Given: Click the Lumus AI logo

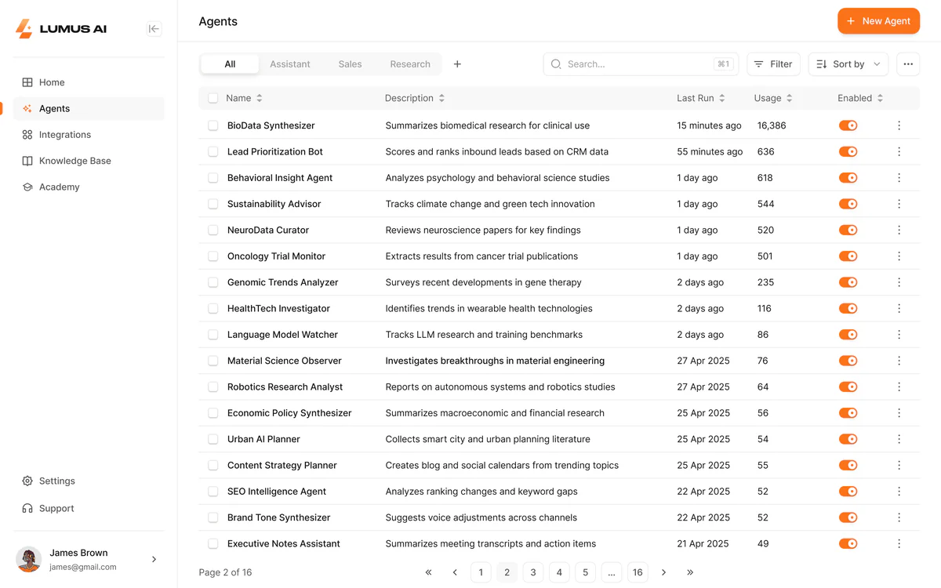Looking at the screenshot, I should pyautogui.click(x=61, y=29).
